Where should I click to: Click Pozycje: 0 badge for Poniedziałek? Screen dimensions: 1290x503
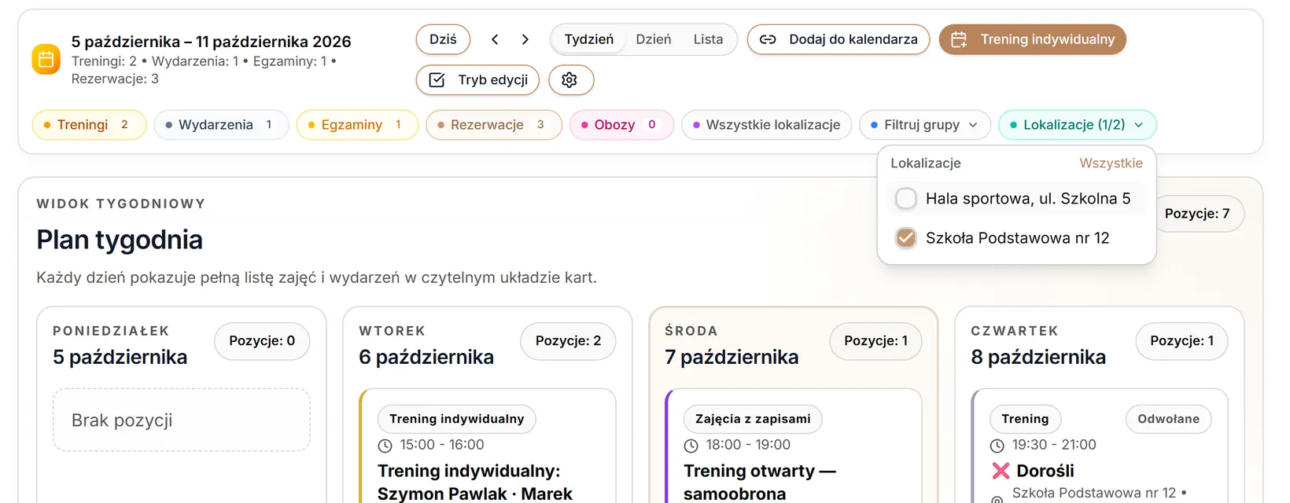coord(262,341)
